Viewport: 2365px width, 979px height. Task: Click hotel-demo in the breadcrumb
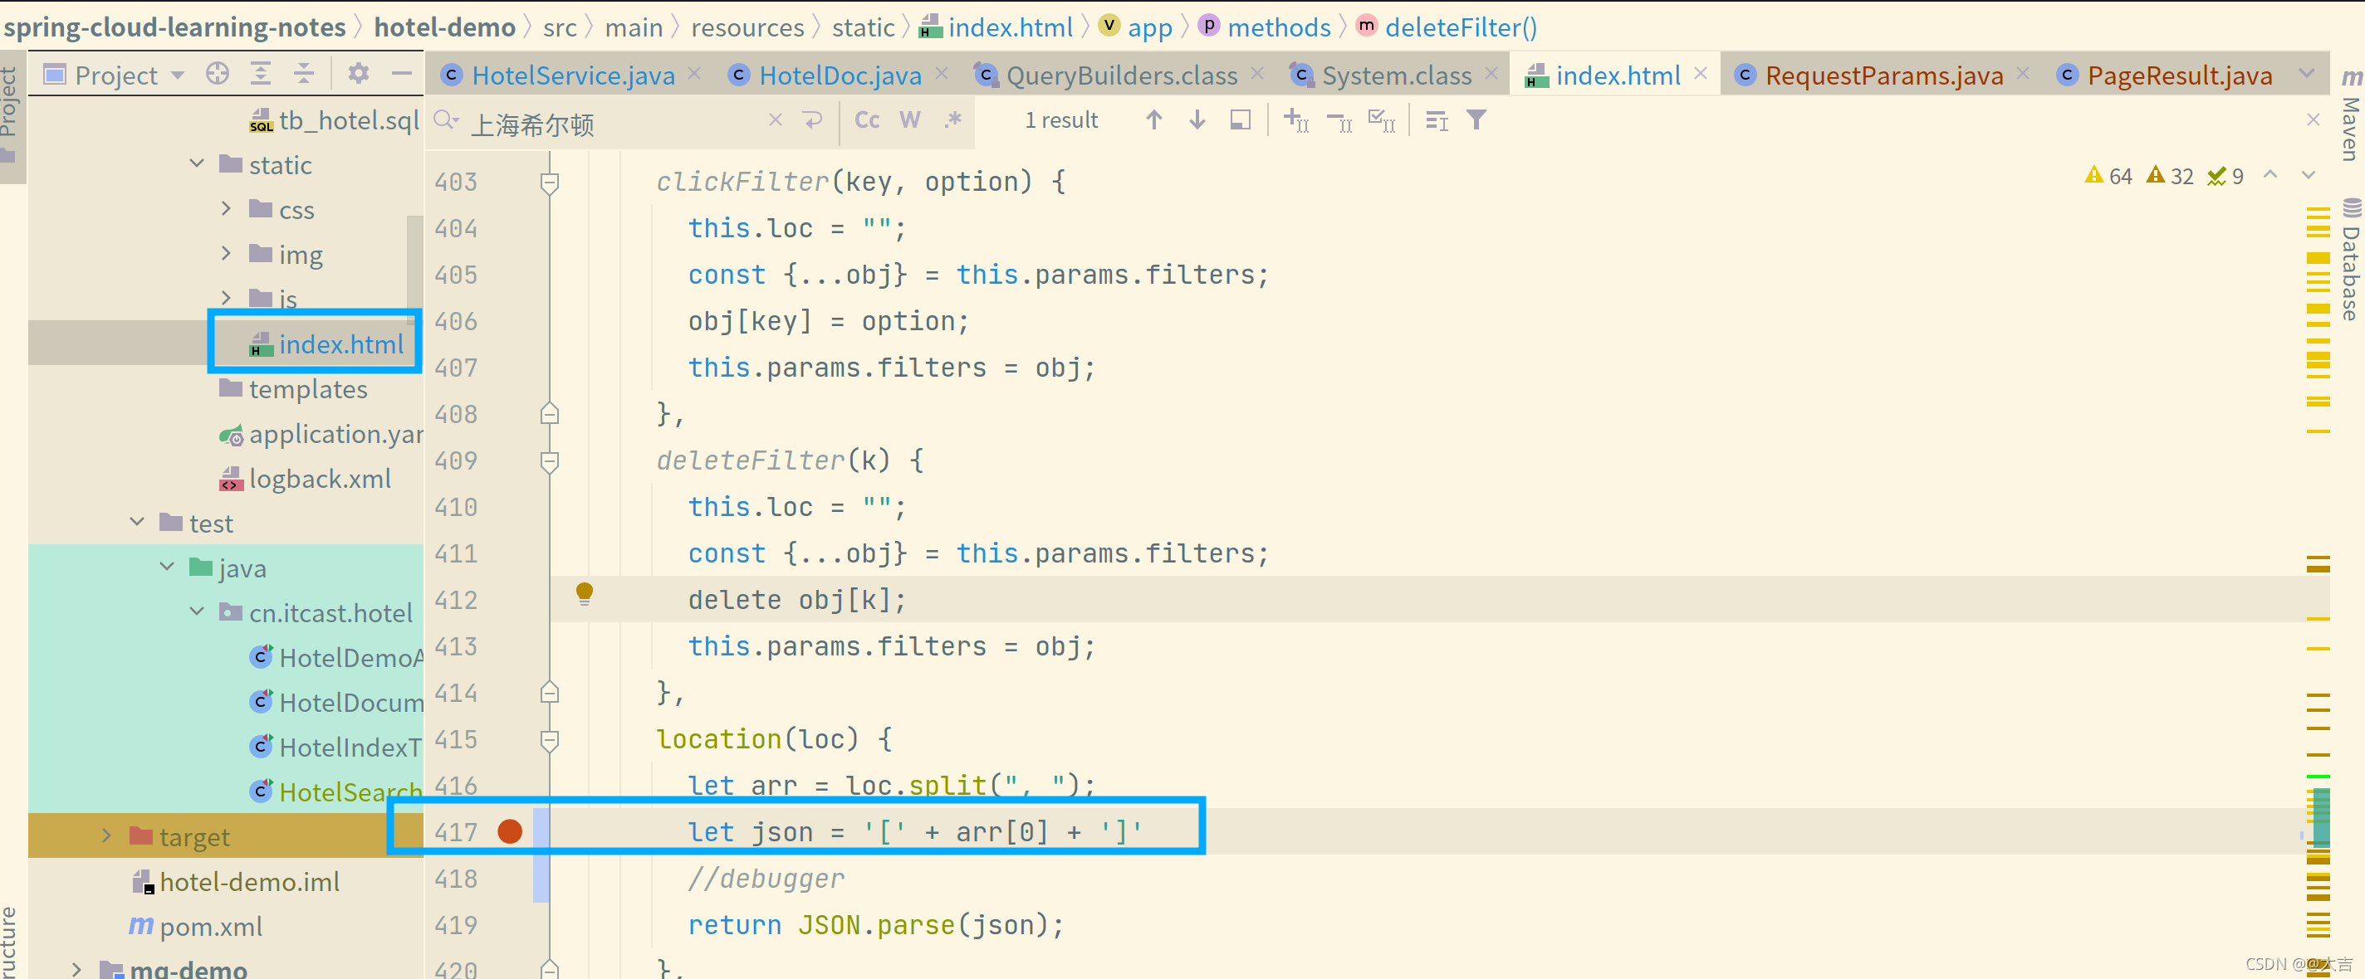(444, 27)
